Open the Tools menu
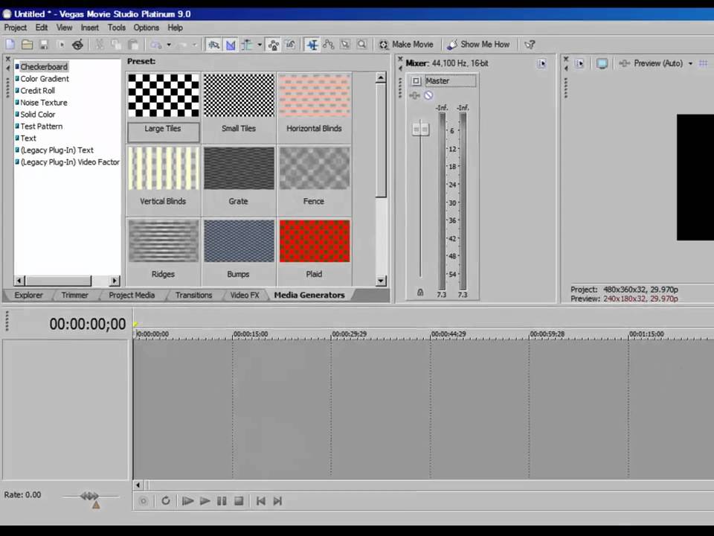Image resolution: width=714 pixels, height=536 pixels. point(117,28)
